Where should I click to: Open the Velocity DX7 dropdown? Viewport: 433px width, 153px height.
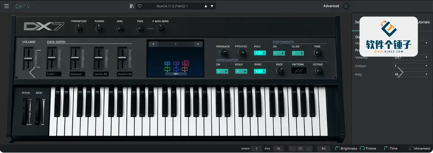point(410,58)
